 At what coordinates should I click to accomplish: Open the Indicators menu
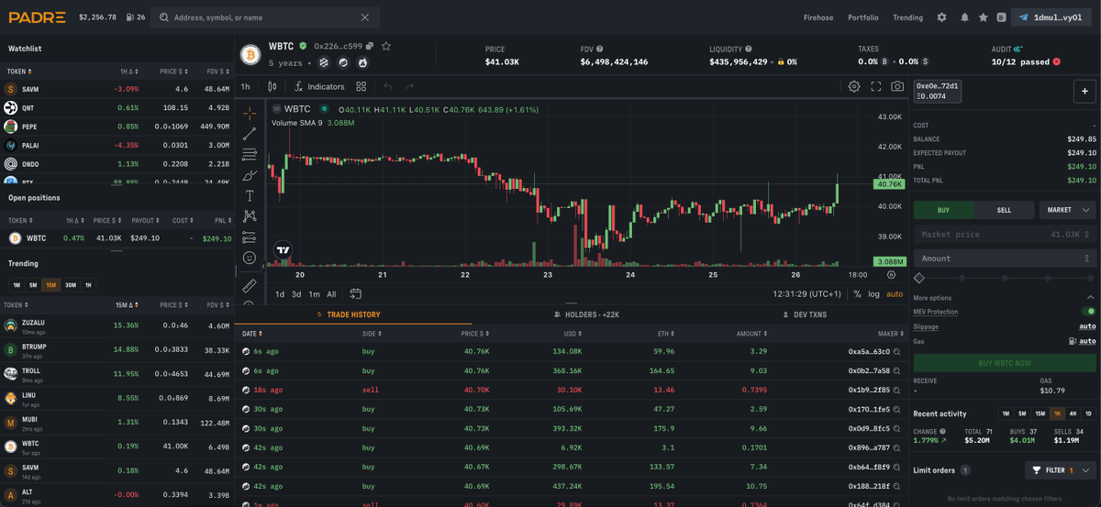point(319,86)
